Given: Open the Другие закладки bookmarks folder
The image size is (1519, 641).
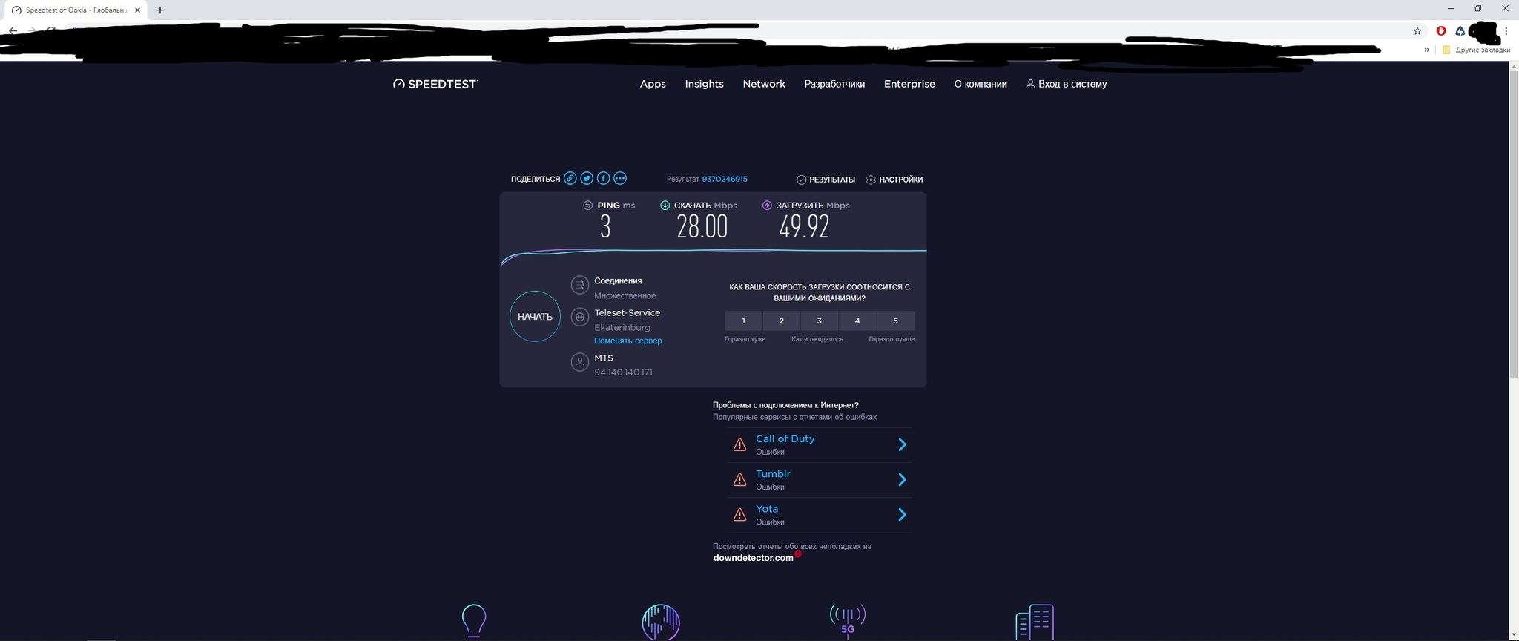Looking at the screenshot, I should pos(1475,50).
